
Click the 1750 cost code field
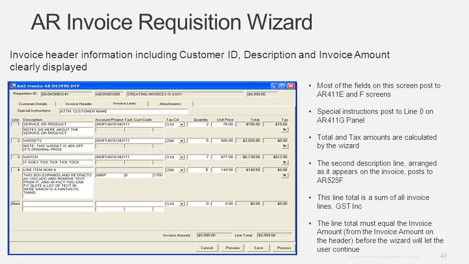(x=158, y=175)
